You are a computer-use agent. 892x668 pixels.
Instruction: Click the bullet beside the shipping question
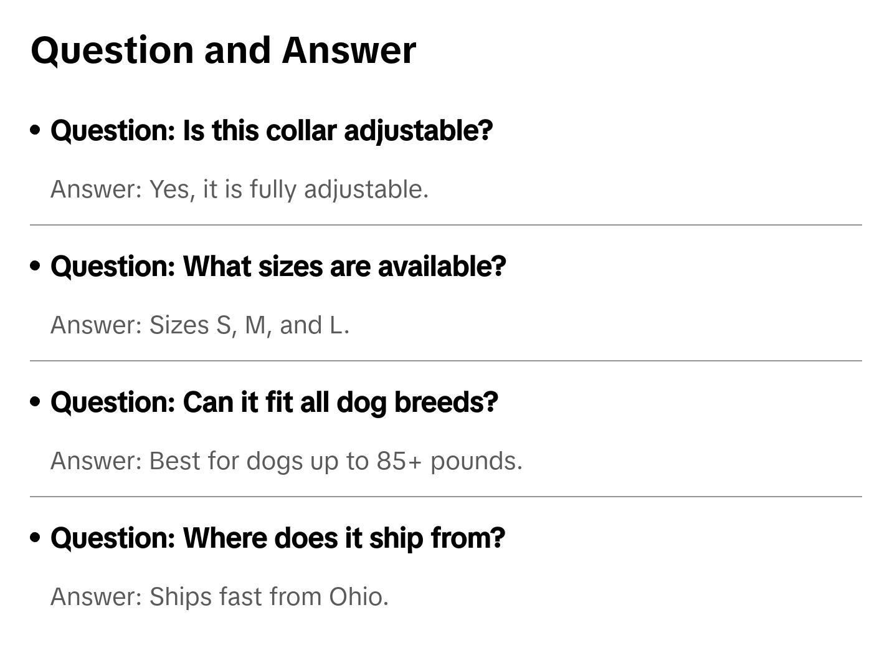click(x=36, y=538)
